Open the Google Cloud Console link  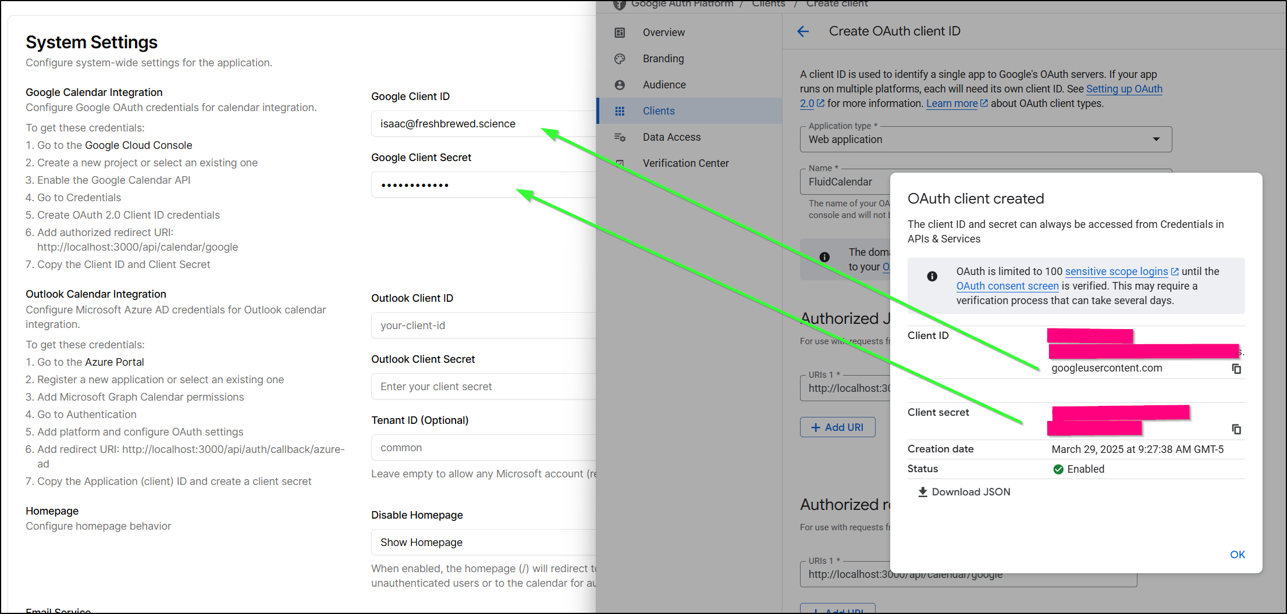click(138, 145)
